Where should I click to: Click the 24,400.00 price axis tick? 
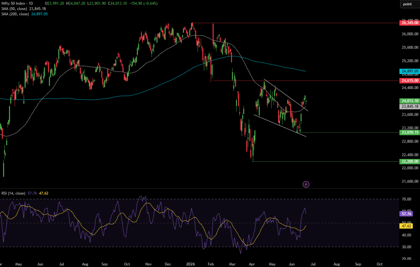(409, 88)
